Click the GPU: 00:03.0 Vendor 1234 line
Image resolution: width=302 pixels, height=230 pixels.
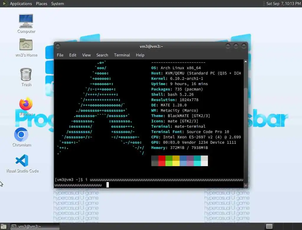[x=193, y=142]
